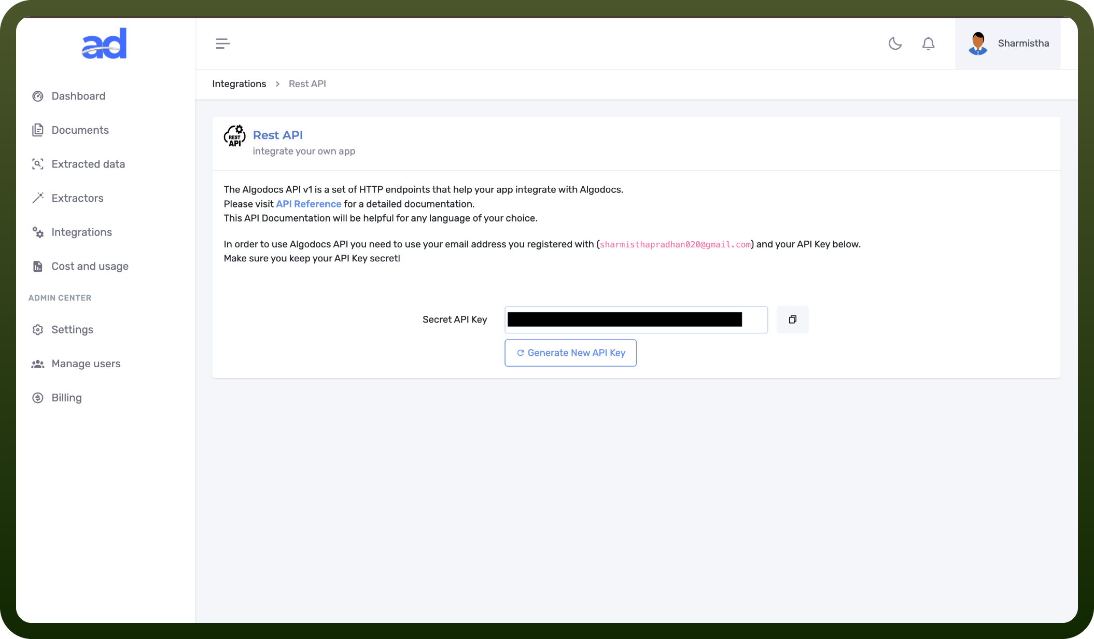Click Generate New API Key button

[x=570, y=353]
